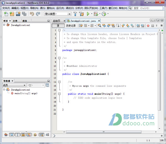Screen dimensions: 166x144
Task: Start macro recording with red circle icon
Action: coord(148,26)
